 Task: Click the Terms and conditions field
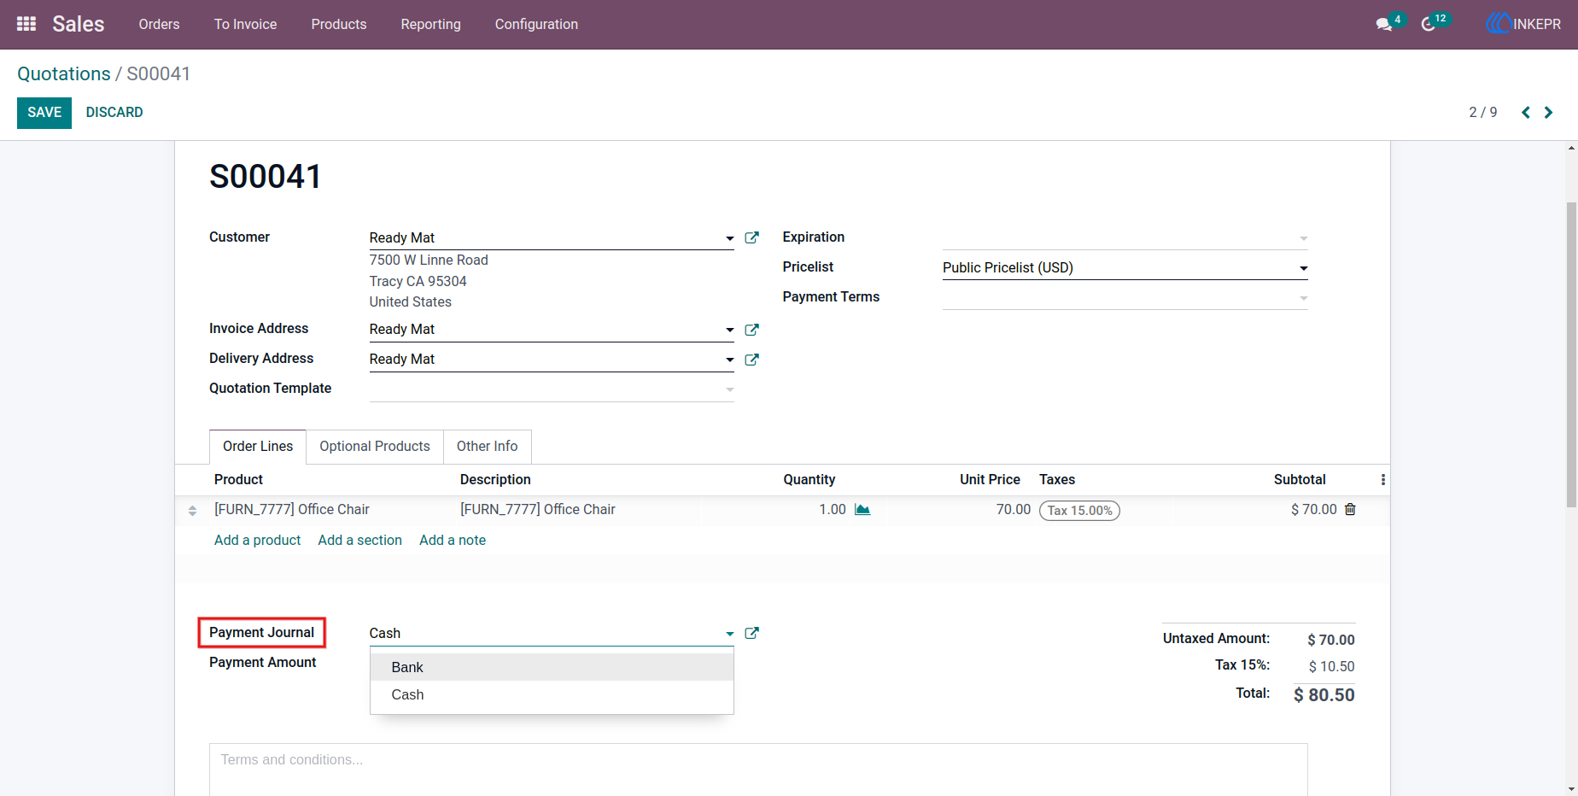click(758, 769)
